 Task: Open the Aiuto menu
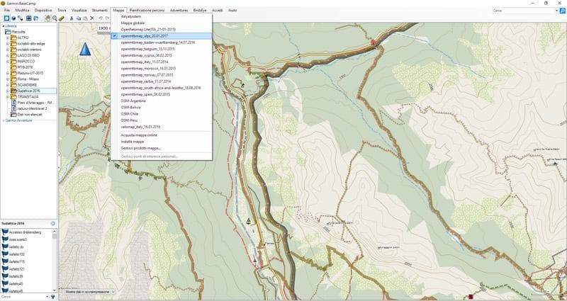(x=232, y=10)
